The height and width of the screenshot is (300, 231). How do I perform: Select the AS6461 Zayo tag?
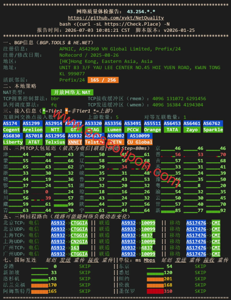coord(192,127)
